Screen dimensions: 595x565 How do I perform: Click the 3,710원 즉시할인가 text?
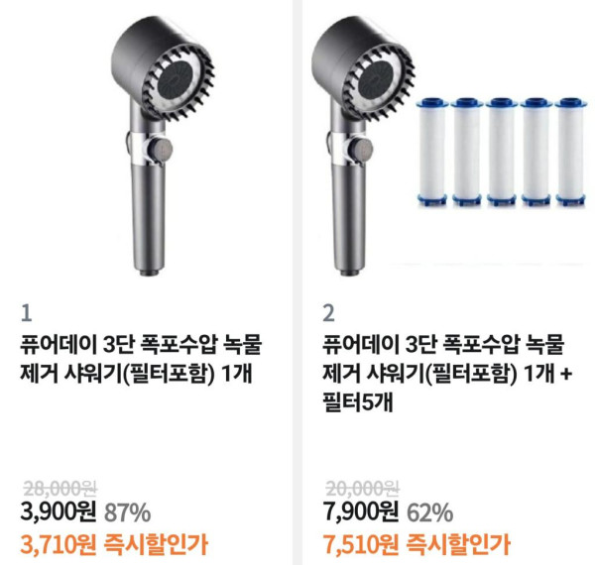114,544
